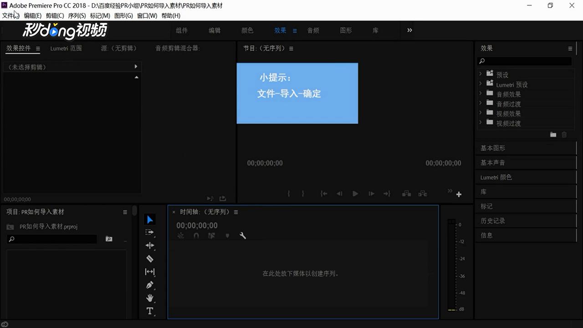Open the 效果控件 panel menu

38,48
